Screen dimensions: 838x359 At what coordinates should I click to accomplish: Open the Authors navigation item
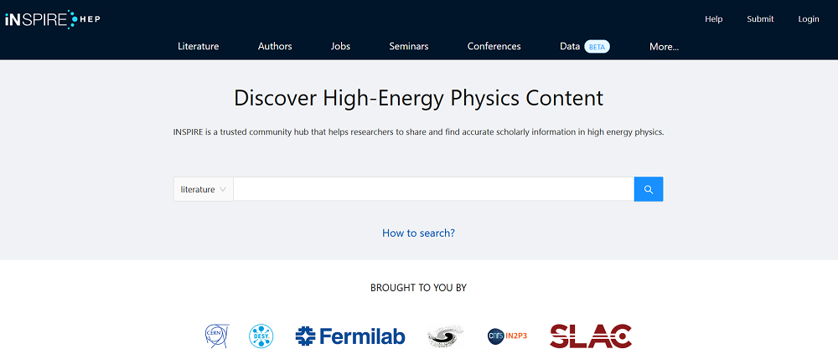275,46
